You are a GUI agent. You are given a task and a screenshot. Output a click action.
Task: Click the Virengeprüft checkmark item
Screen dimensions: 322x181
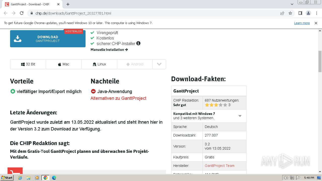pos(104,33)
